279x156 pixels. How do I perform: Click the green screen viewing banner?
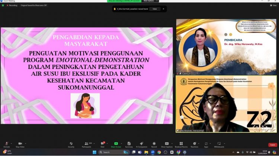click(124, 1)
